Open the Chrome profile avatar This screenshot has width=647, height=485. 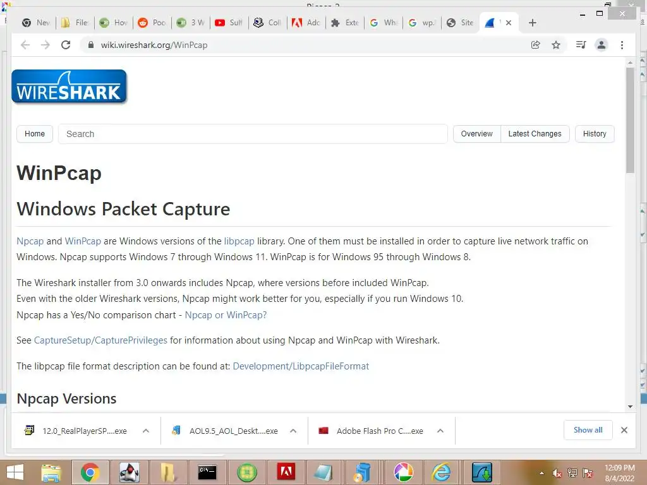602,45
